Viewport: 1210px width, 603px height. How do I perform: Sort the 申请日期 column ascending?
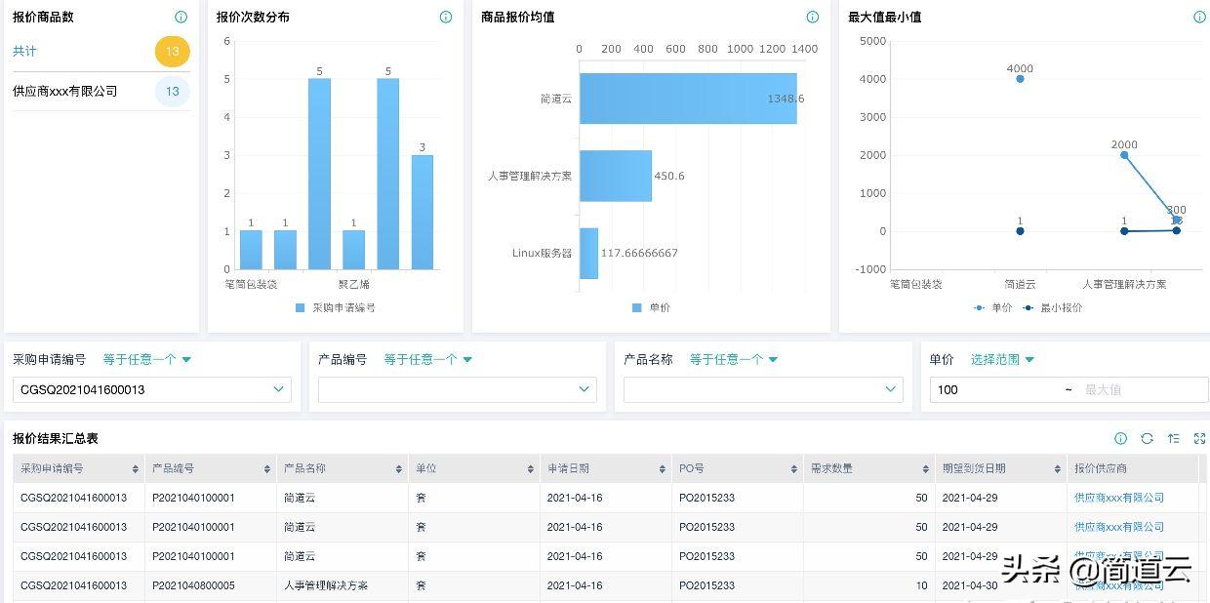click(660, 467)
